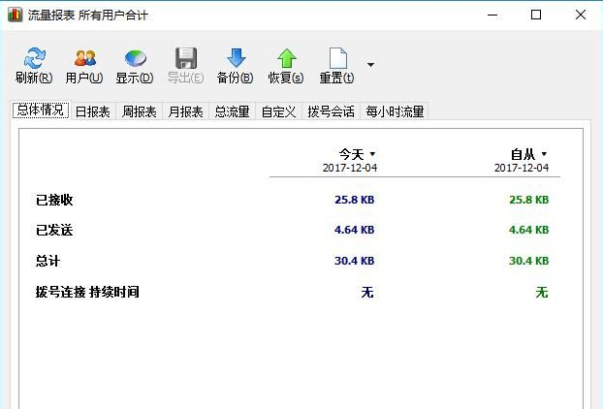Go to the 总流量 tab
This screenshot has width=603, height=409.
pyautogui.click(x=233, y=111)
